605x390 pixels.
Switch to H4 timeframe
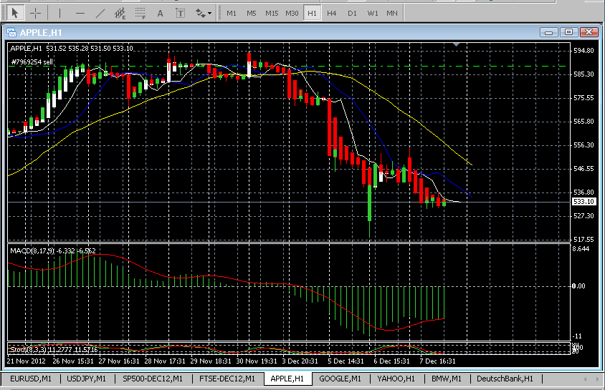[x=332, y=13]
